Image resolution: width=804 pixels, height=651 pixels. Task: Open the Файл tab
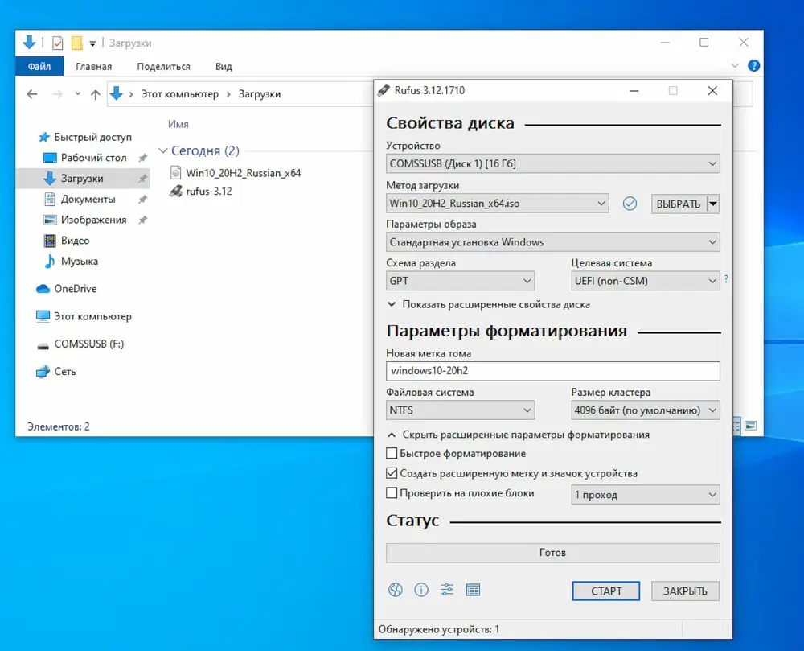[x=39, y=66]
